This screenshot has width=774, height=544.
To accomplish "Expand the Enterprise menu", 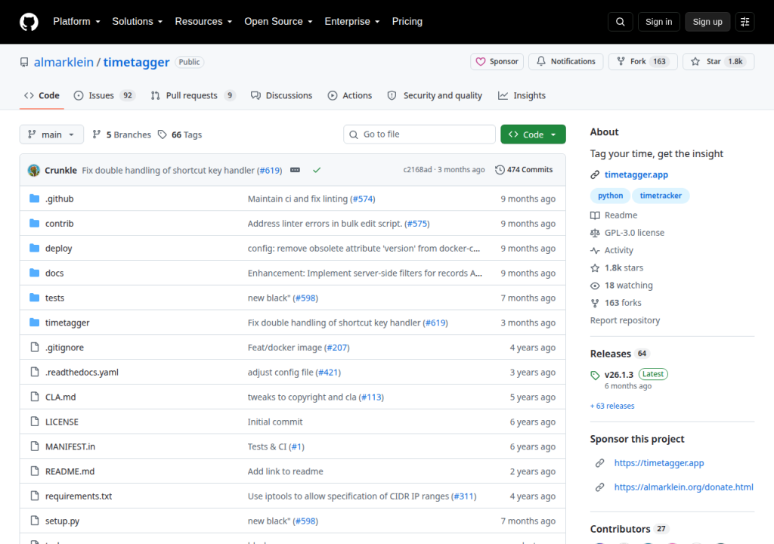I will (352, 22).
